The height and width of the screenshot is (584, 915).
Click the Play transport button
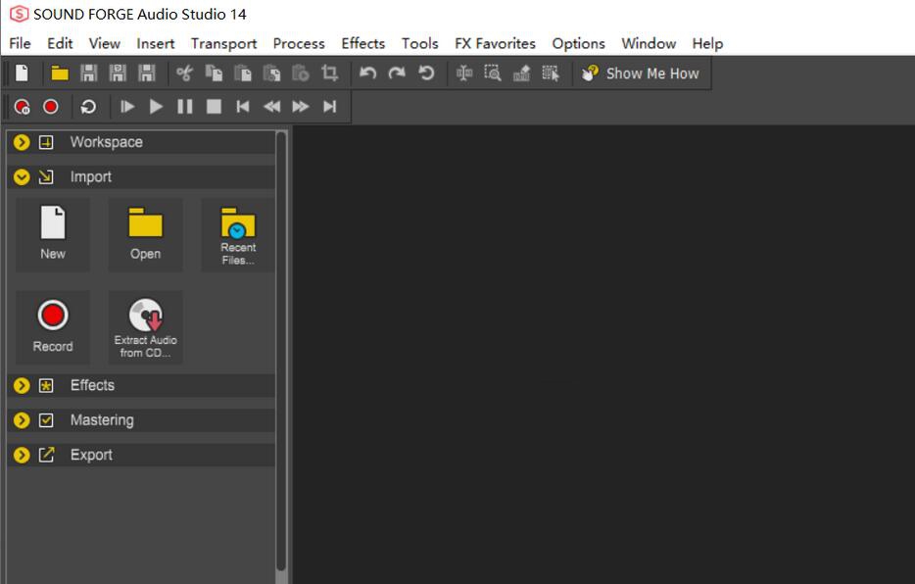coord(156,107)
